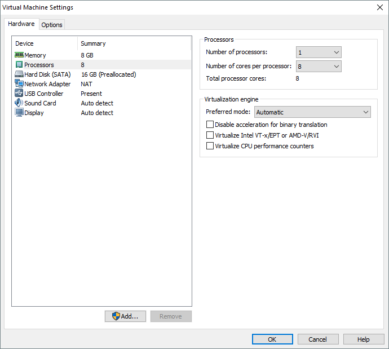389x349 pixels.
Task: Check Virtualize Intel VT-x/EPT or AMD-V/RVI
Action: click(x=210, y=135)
